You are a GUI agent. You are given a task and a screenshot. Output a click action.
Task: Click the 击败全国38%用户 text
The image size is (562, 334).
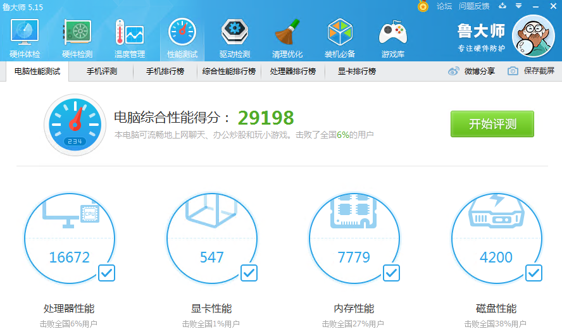[x=496, y=324]
